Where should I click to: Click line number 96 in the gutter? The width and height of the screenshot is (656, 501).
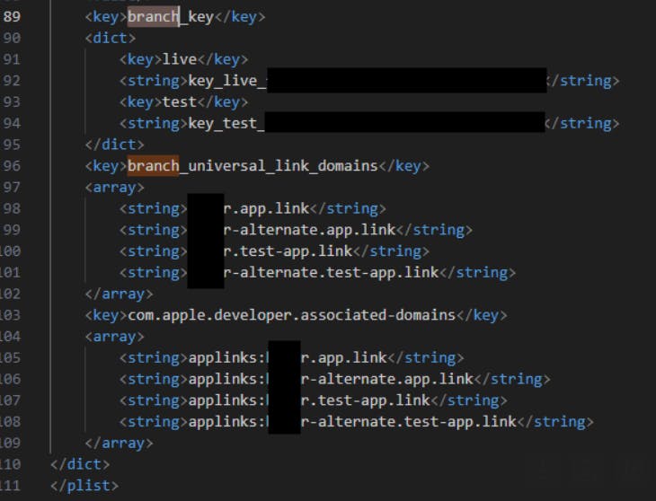click(x=12, y=166)
